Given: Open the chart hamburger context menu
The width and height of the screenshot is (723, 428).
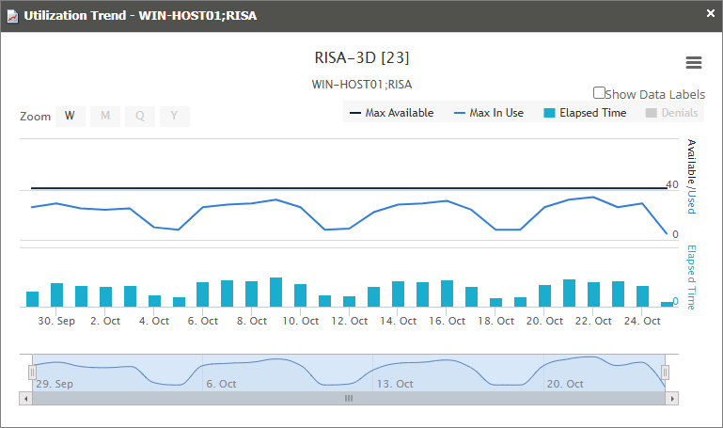Looking at the screenshot, I should click(694, 63).
